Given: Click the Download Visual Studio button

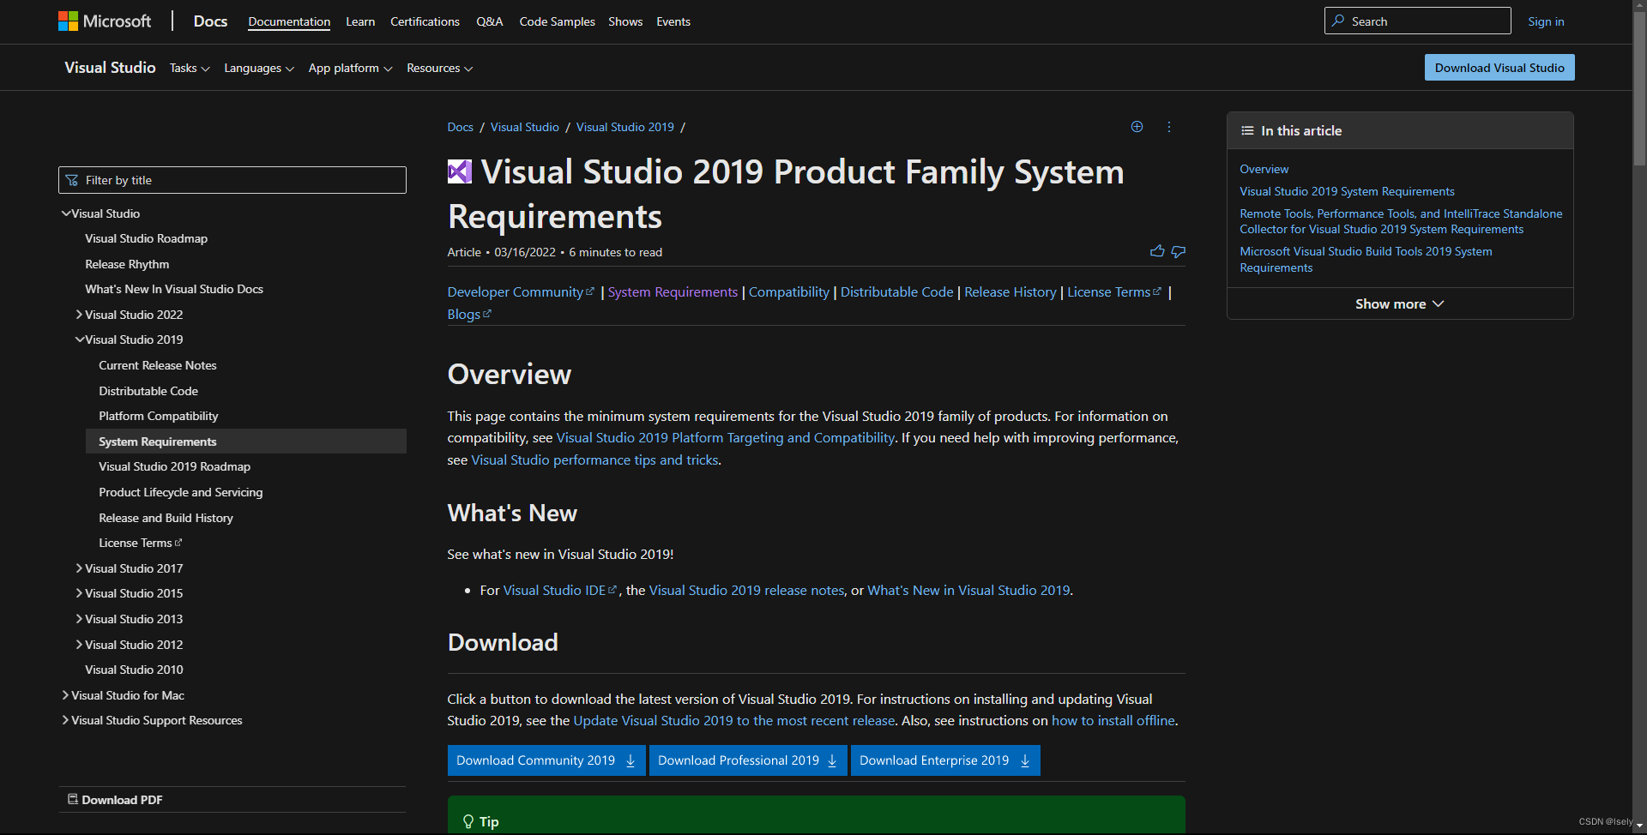Looking at the screenshot, I should tap(1499, 68).
